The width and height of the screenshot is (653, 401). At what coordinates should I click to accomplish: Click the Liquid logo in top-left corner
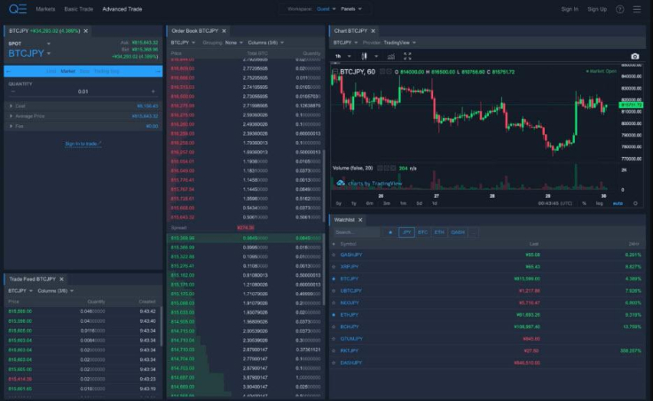[18, 9]
